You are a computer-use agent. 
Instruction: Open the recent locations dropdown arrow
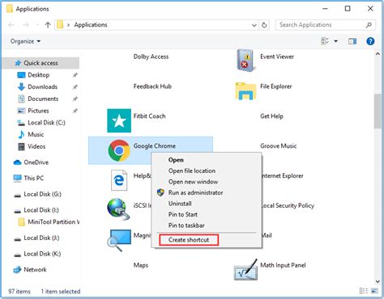click(x=37, y=25)
